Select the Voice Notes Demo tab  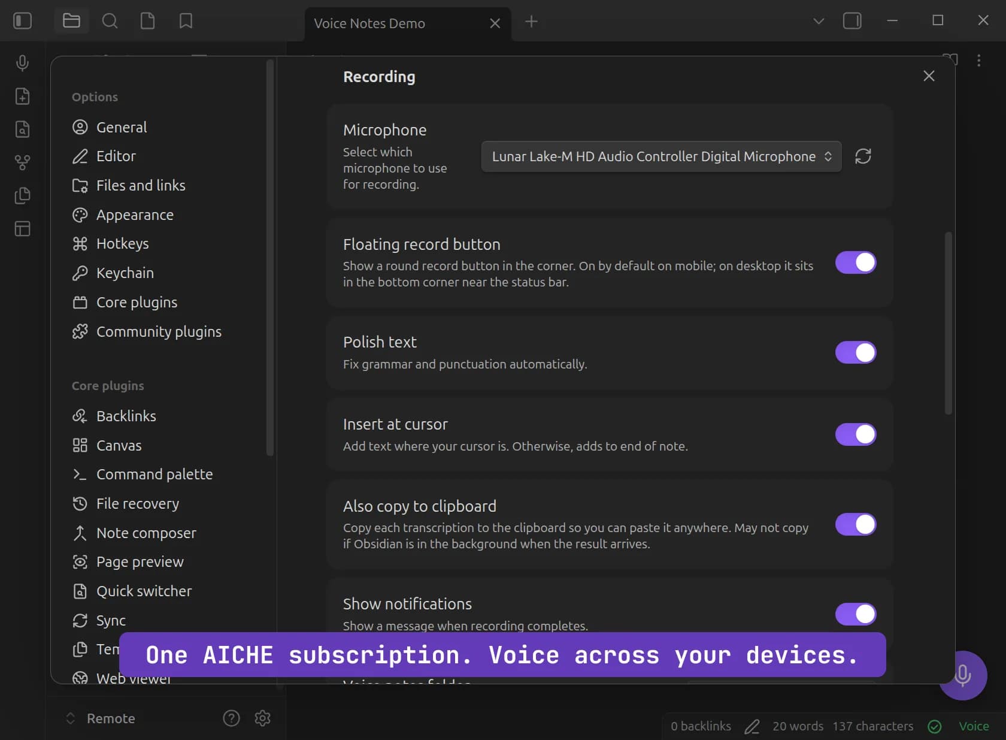(x=407, y=24)
